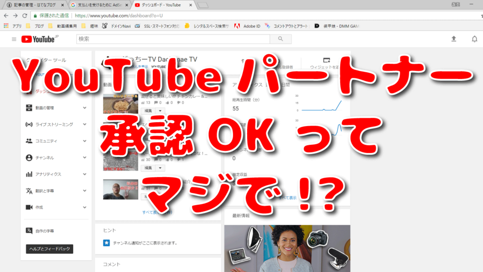Click the チャンネル account icon

pyautogui.click(x=29, y=158)
